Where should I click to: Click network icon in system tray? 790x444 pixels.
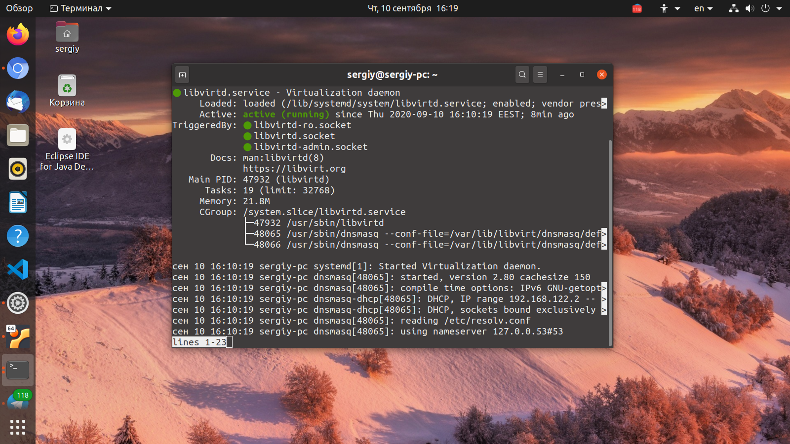734,8
